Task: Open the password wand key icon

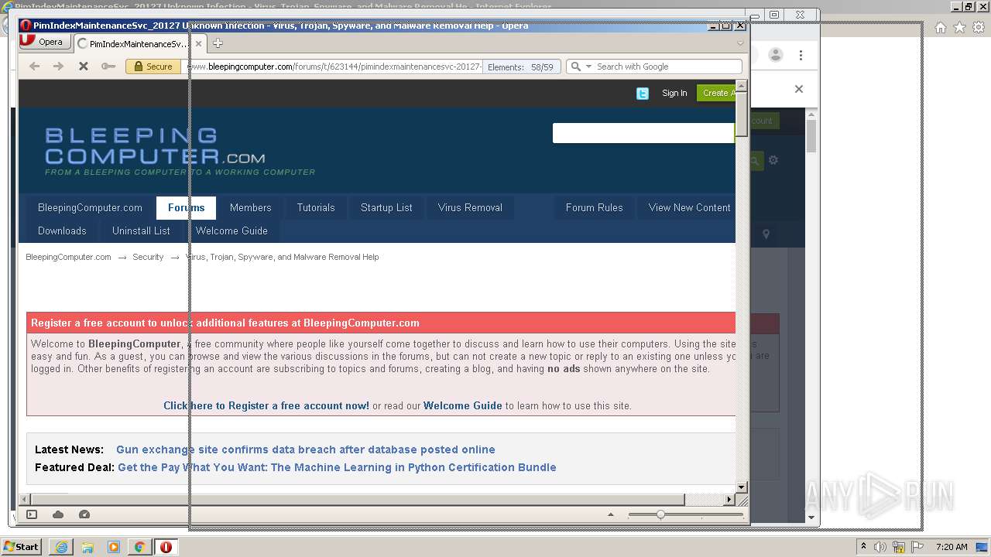Action: (x=108, y=67)
